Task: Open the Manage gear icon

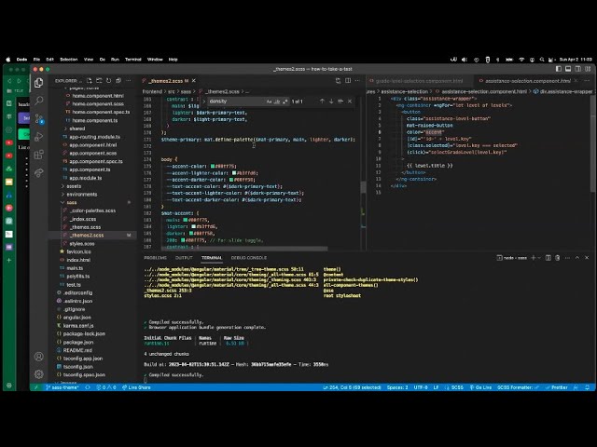Action: pos(39,374)
